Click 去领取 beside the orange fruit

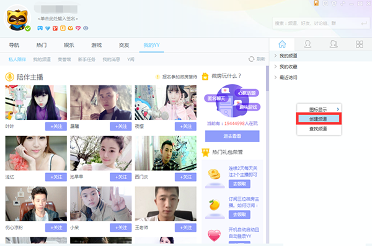[239, 214]
